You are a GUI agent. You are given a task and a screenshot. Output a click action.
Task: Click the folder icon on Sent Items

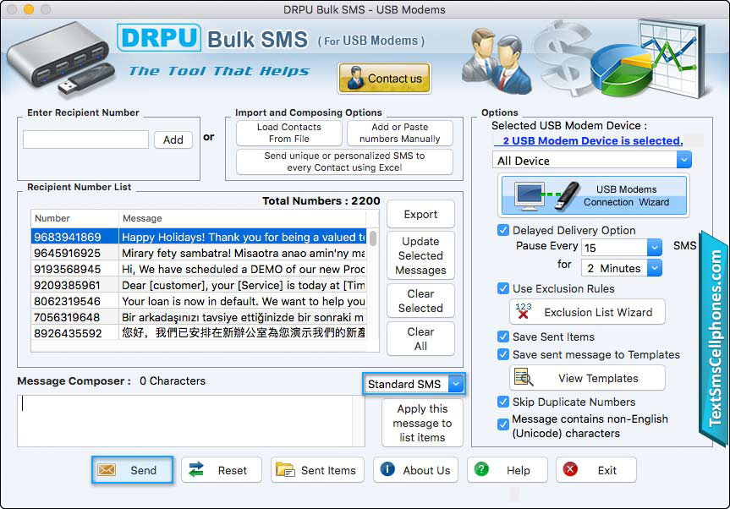point(285,470)
